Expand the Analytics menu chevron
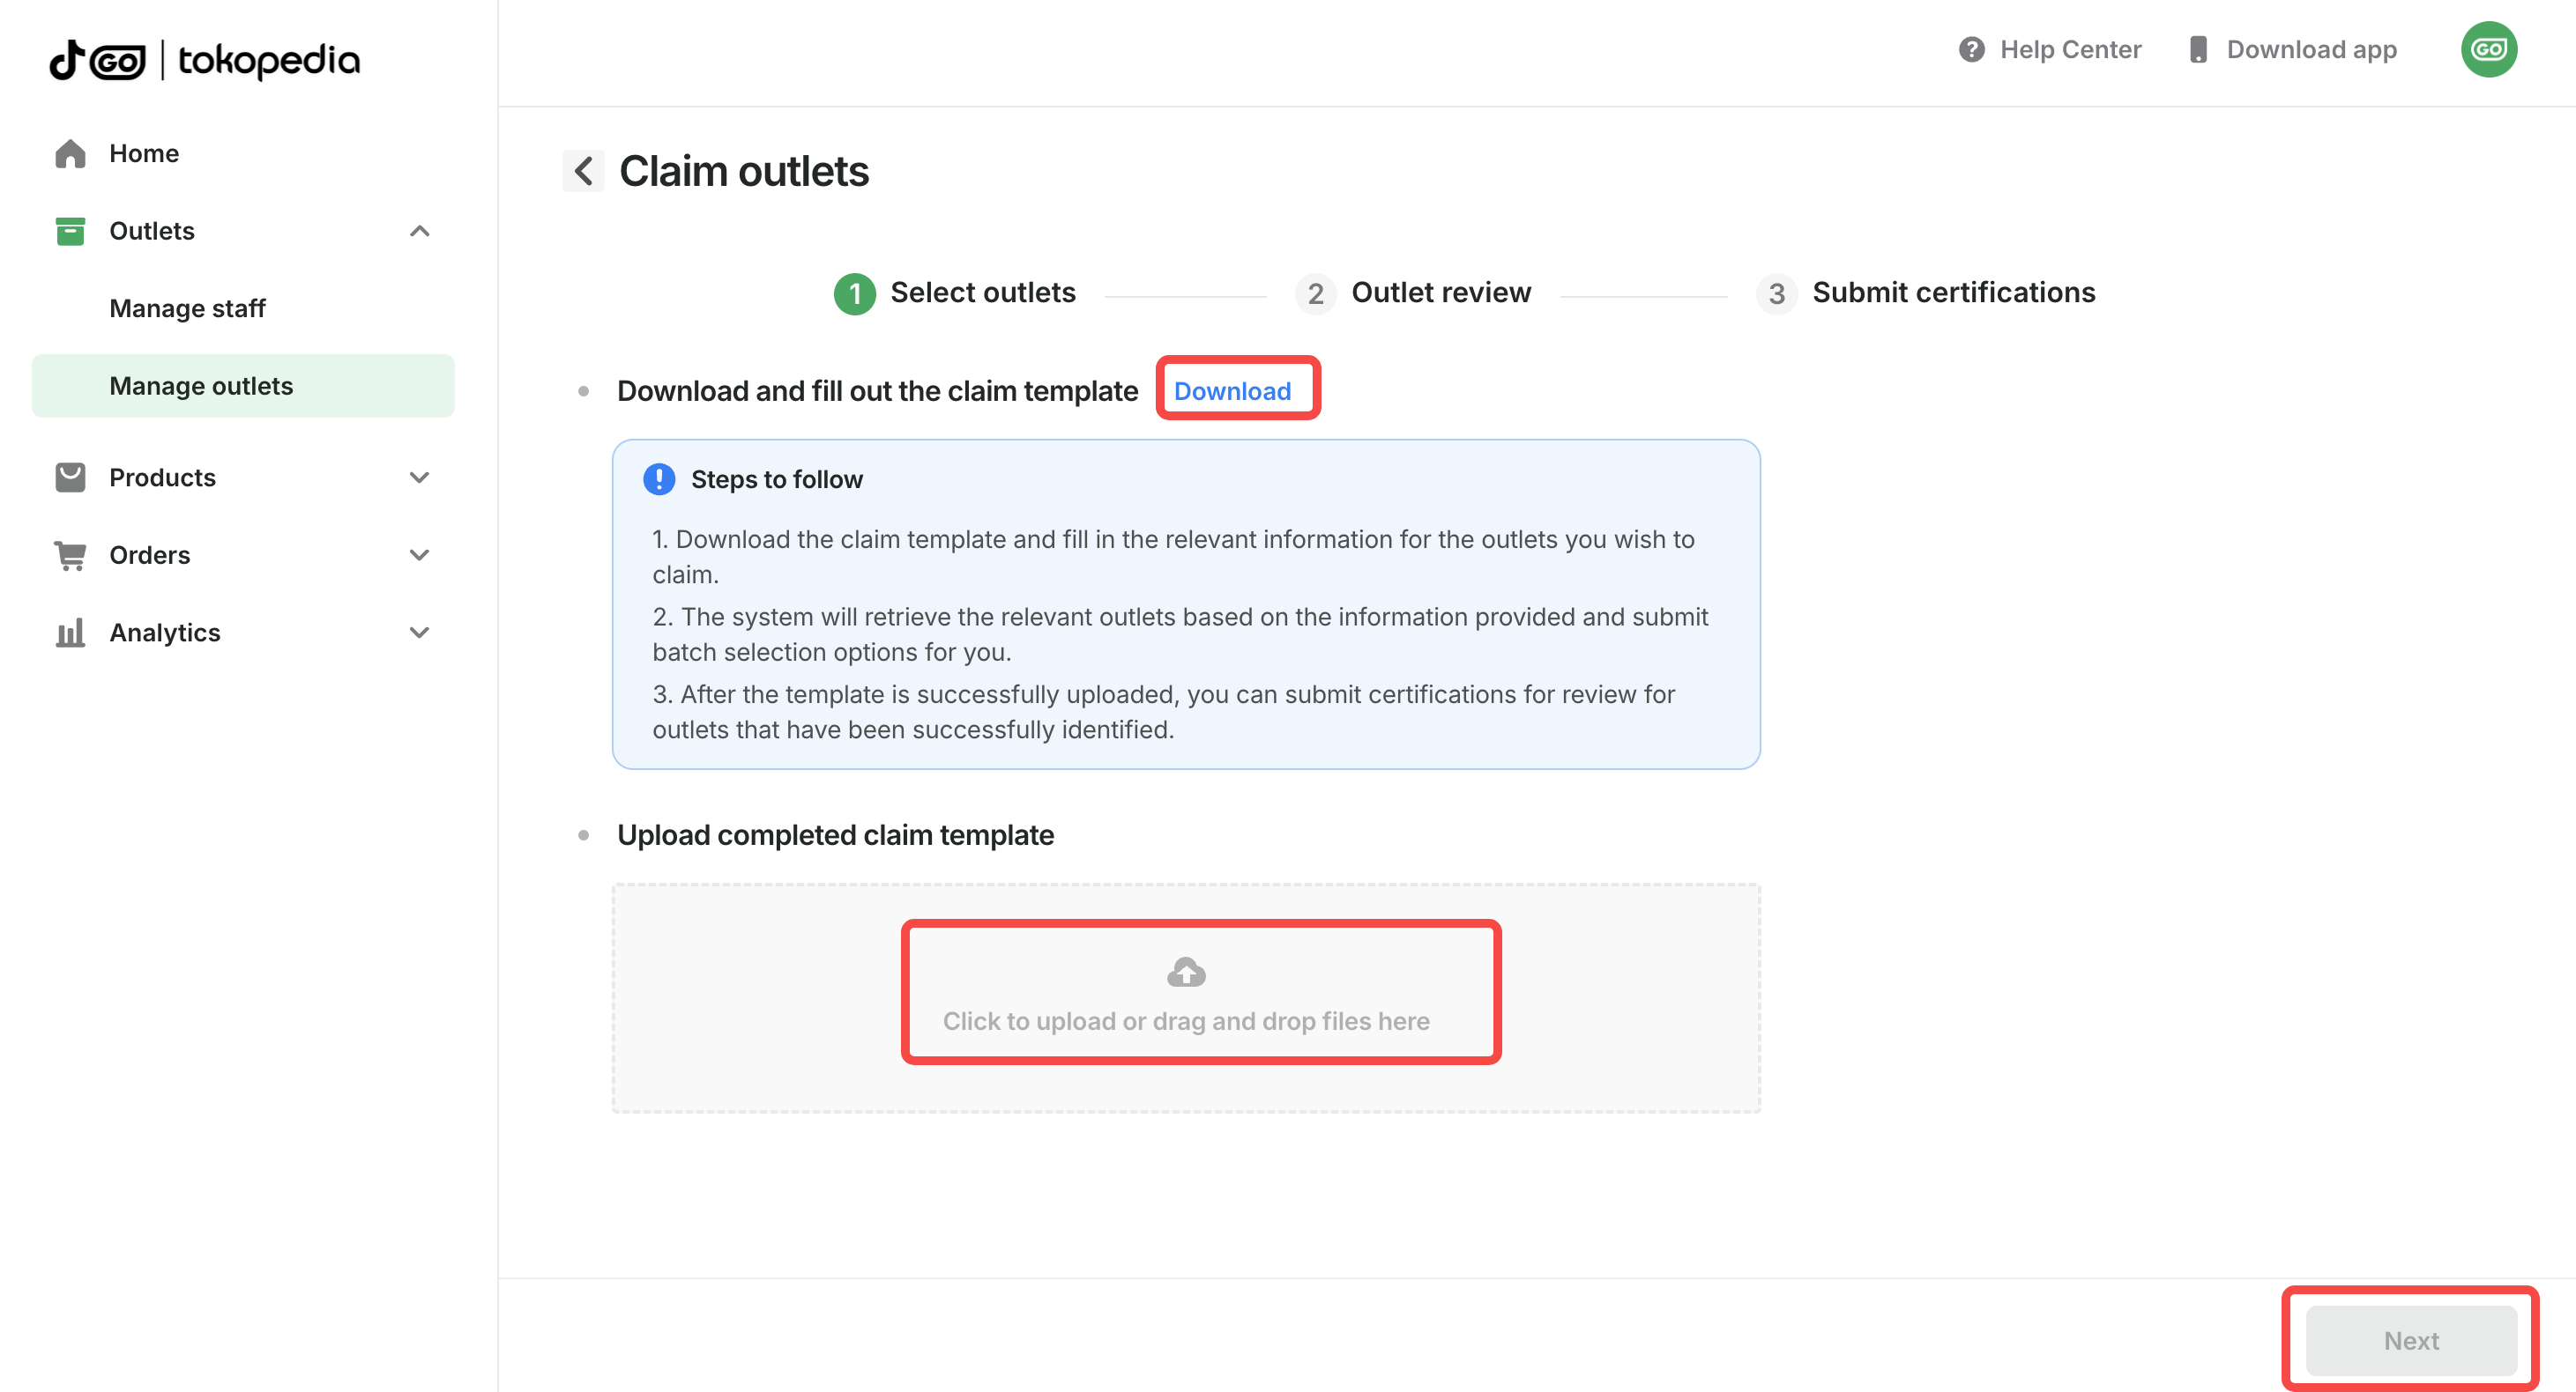2576x1392 pixels. 420,633
